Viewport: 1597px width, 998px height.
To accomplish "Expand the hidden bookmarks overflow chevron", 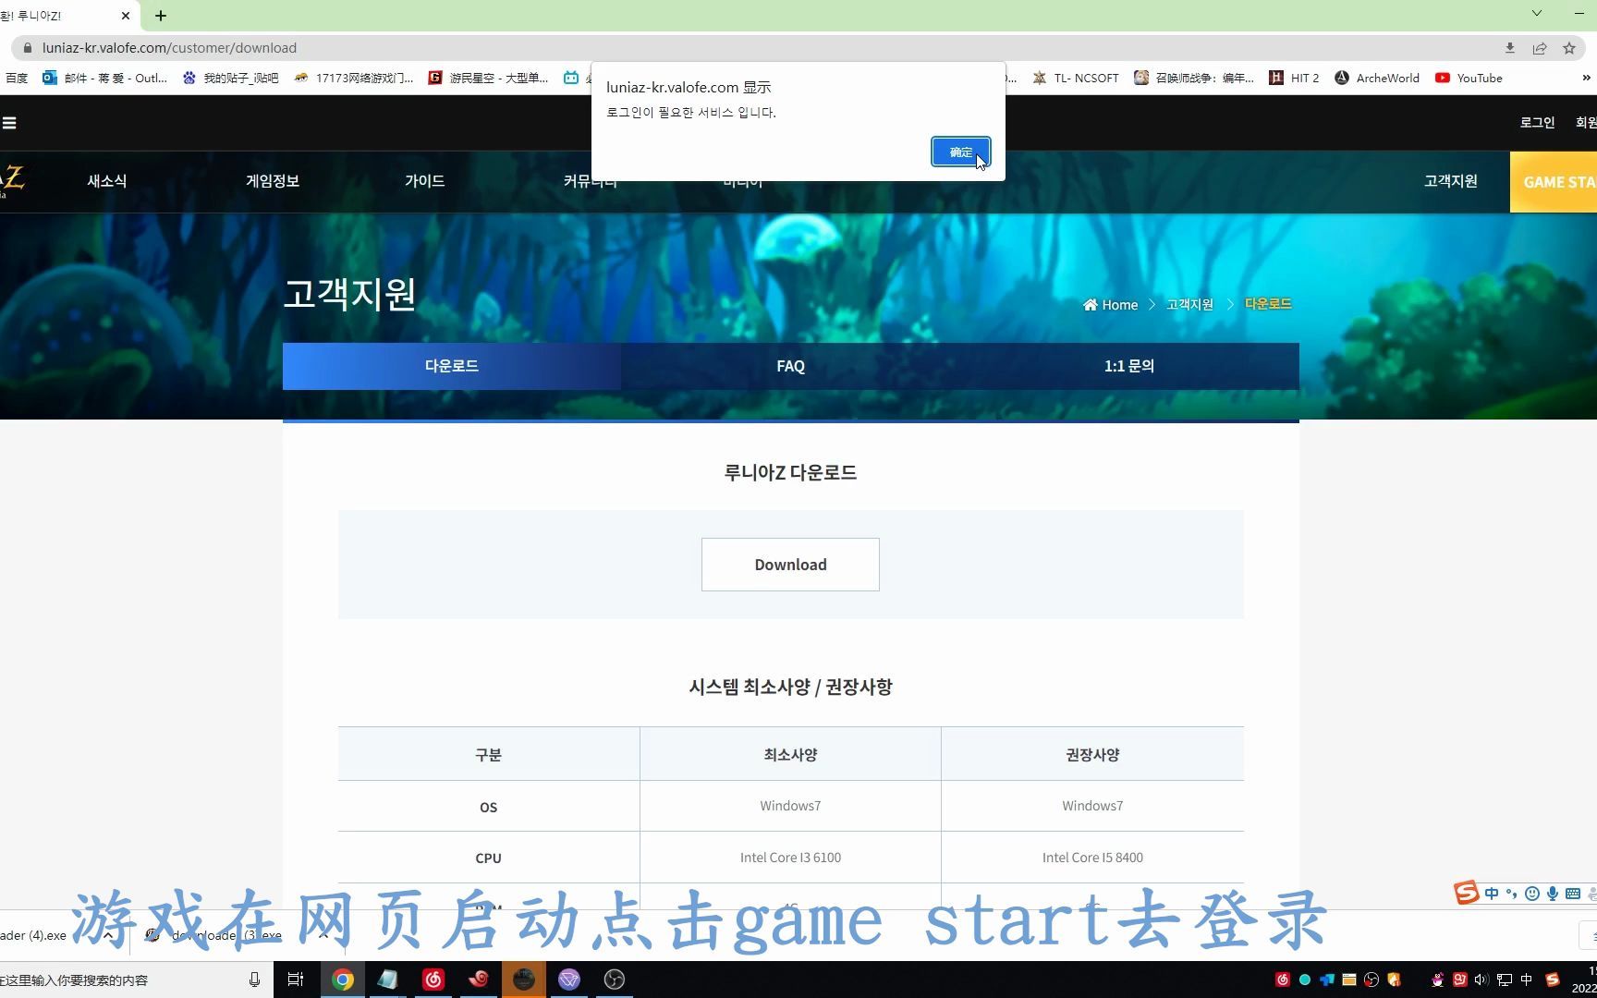I will click(x=1587, y=79).
